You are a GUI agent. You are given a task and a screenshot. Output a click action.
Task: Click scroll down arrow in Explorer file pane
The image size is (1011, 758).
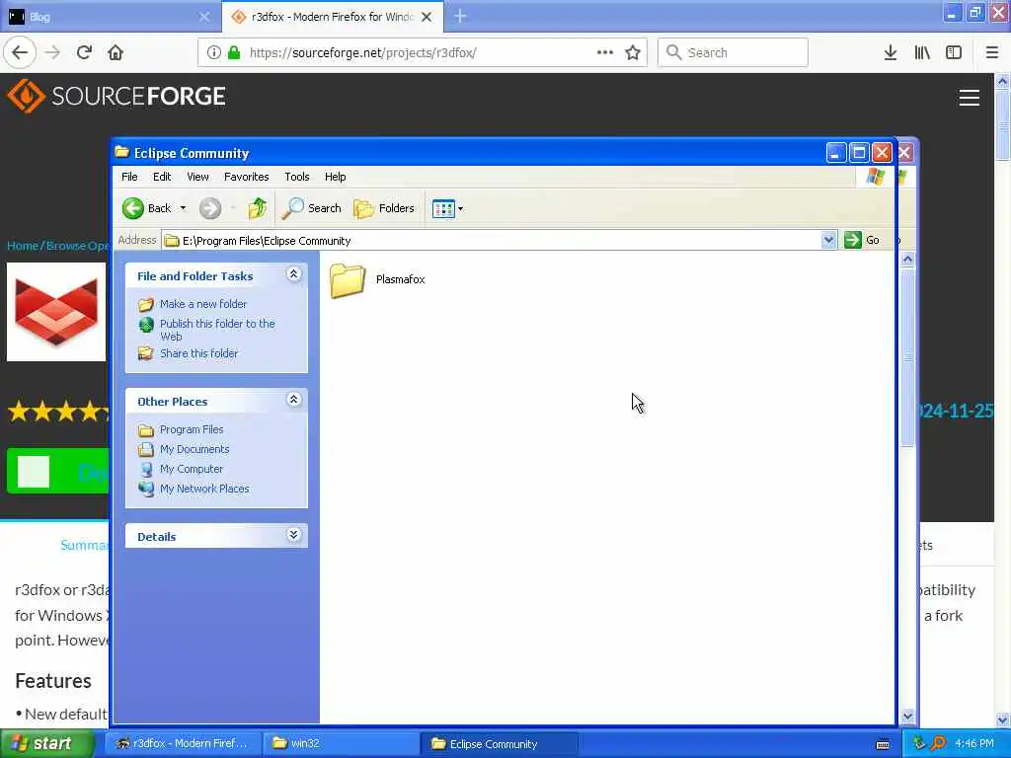coord(907,717)
